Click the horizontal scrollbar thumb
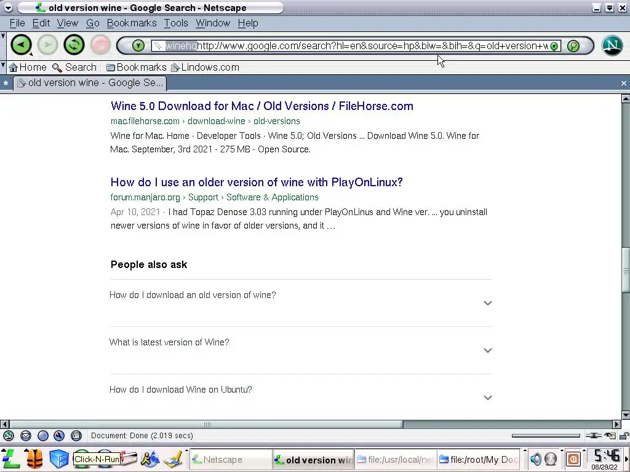The height and width of the screenshot is (472, 630). coord(207,424)
